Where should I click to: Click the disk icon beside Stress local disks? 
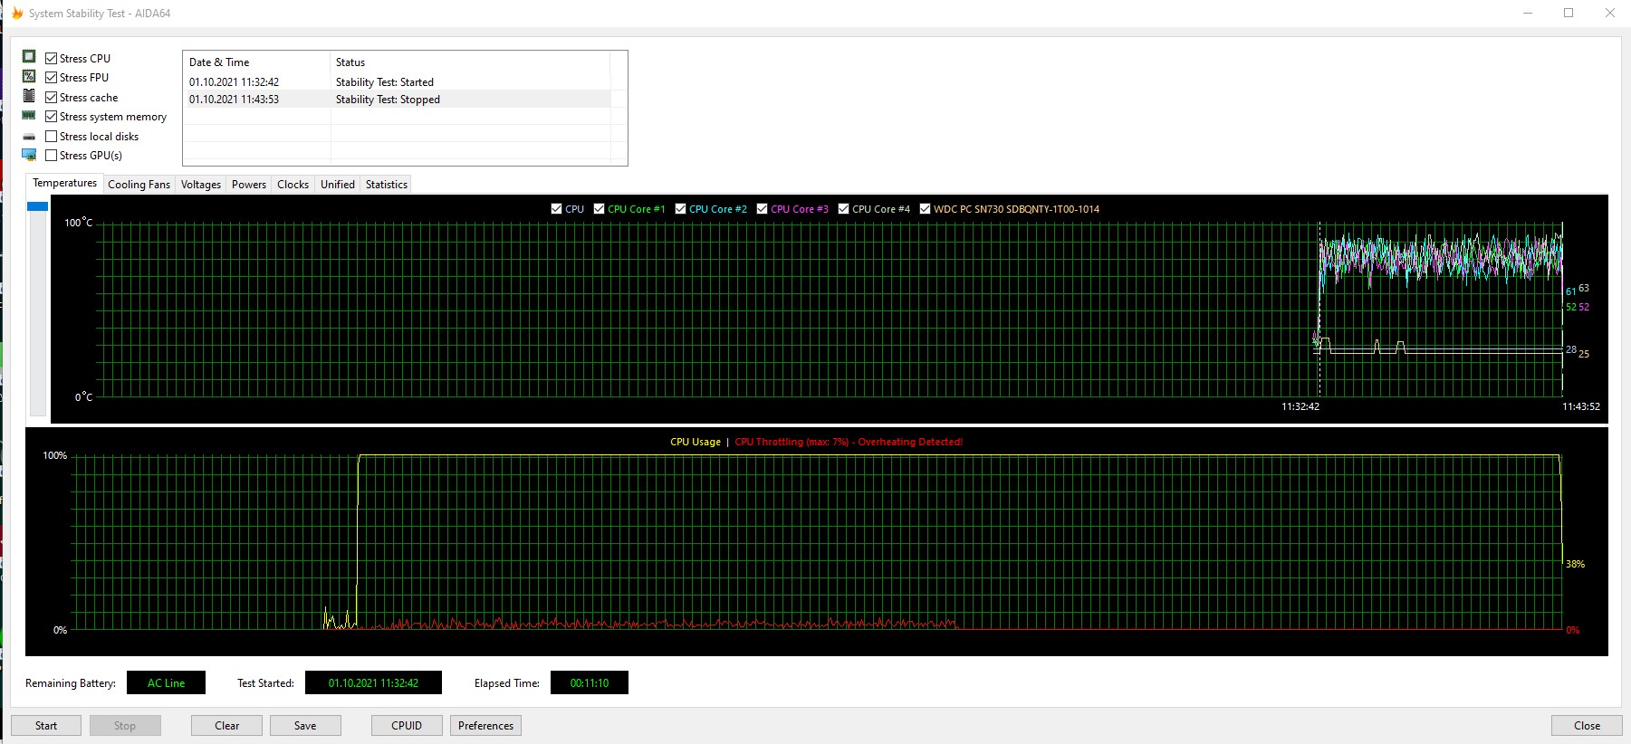click(x=29, y=137)
